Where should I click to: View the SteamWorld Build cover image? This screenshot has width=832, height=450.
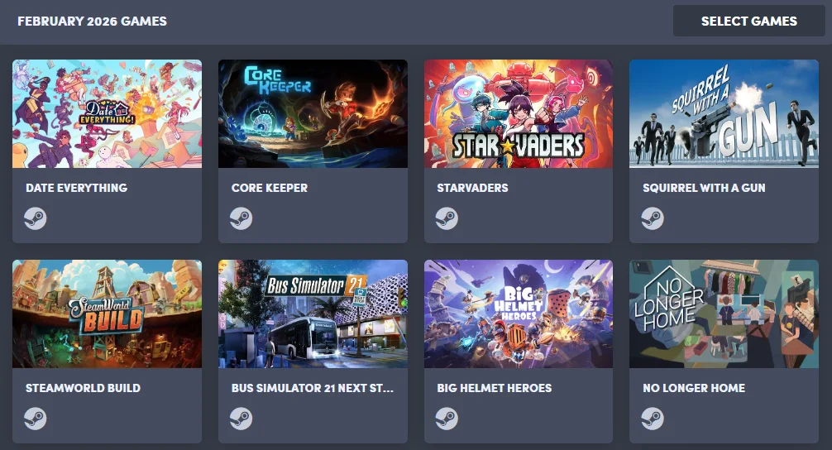tap(108, 314)
